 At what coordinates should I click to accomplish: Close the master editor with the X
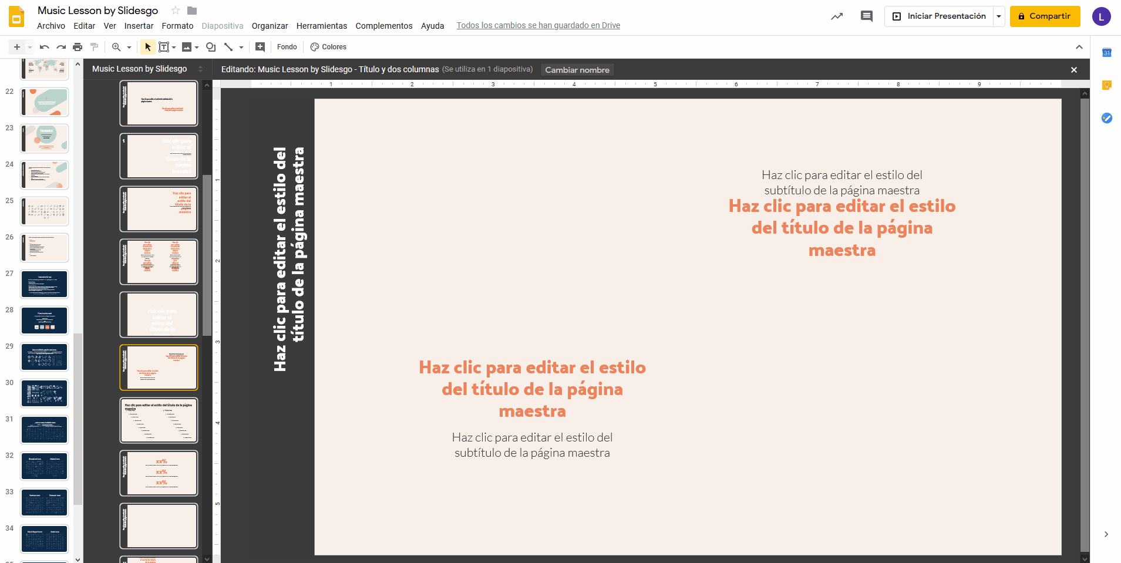pyautogui.click(x=1074, y=70)
